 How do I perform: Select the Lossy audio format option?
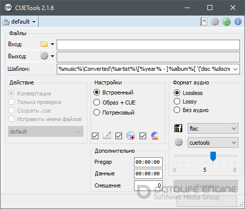tap(185, 101)
